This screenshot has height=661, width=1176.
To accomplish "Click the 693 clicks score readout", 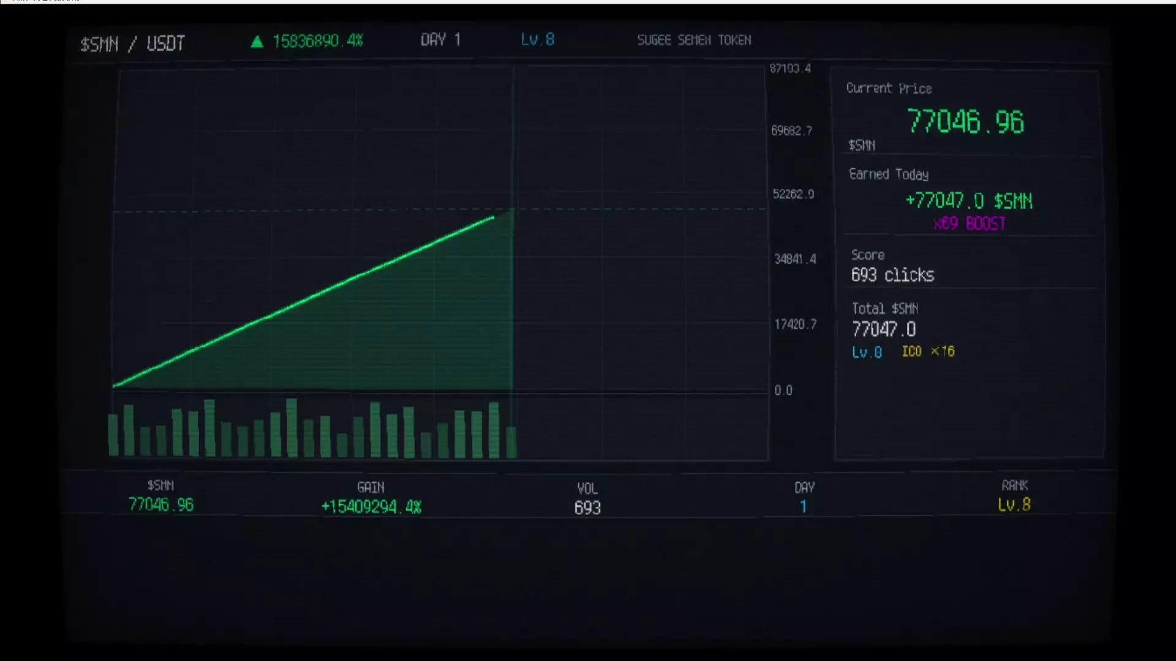I will 892,275.
